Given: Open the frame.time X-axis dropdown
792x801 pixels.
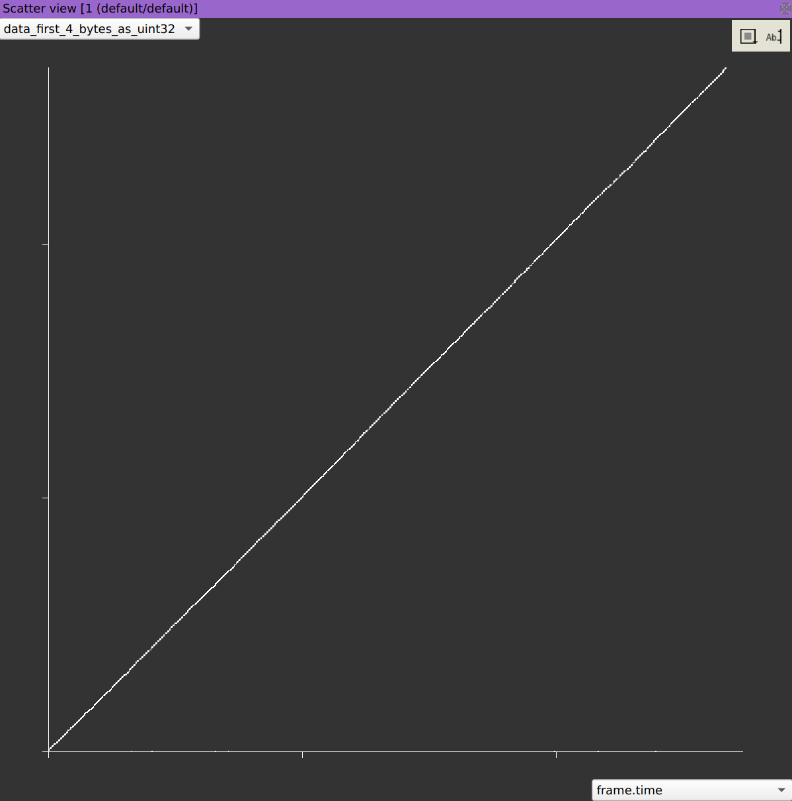Looking at the screenshot, I should coord(681,790).
